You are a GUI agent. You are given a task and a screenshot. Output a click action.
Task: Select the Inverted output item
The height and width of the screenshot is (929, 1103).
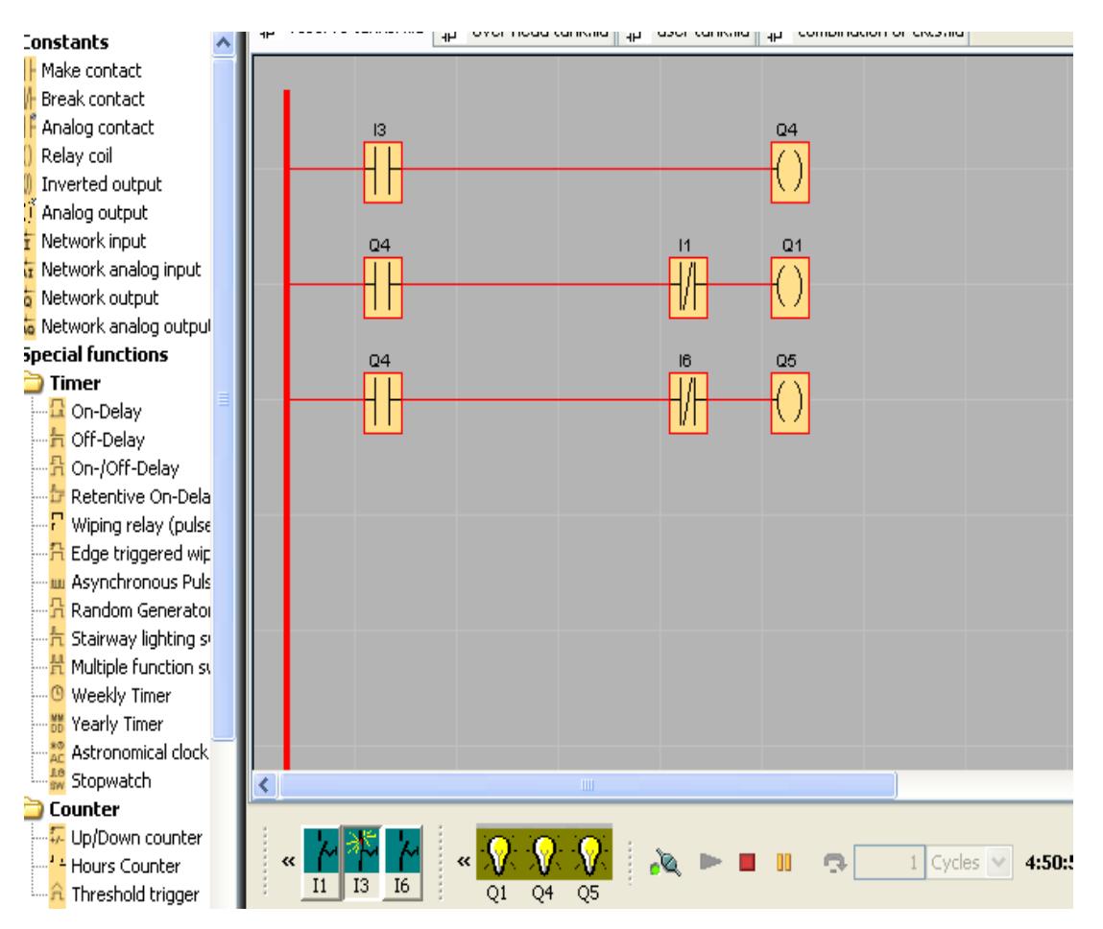point(93,184)
